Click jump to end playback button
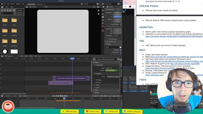The image size is (203, 114). tap(67, 96)
